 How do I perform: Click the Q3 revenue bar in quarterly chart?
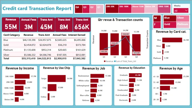125,44
